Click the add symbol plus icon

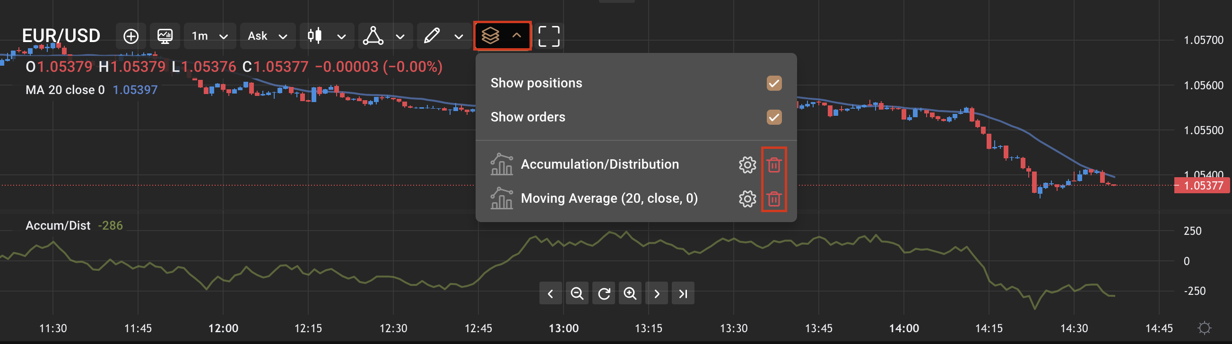(131, 36)
